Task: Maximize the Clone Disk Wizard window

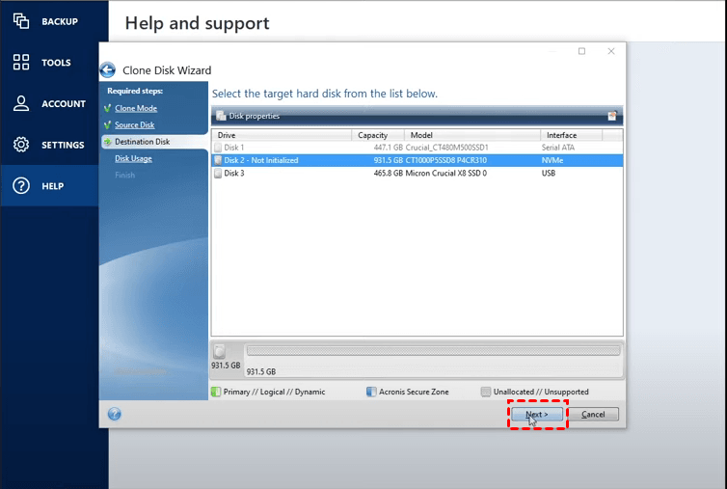Action: [x=581, y=51]
